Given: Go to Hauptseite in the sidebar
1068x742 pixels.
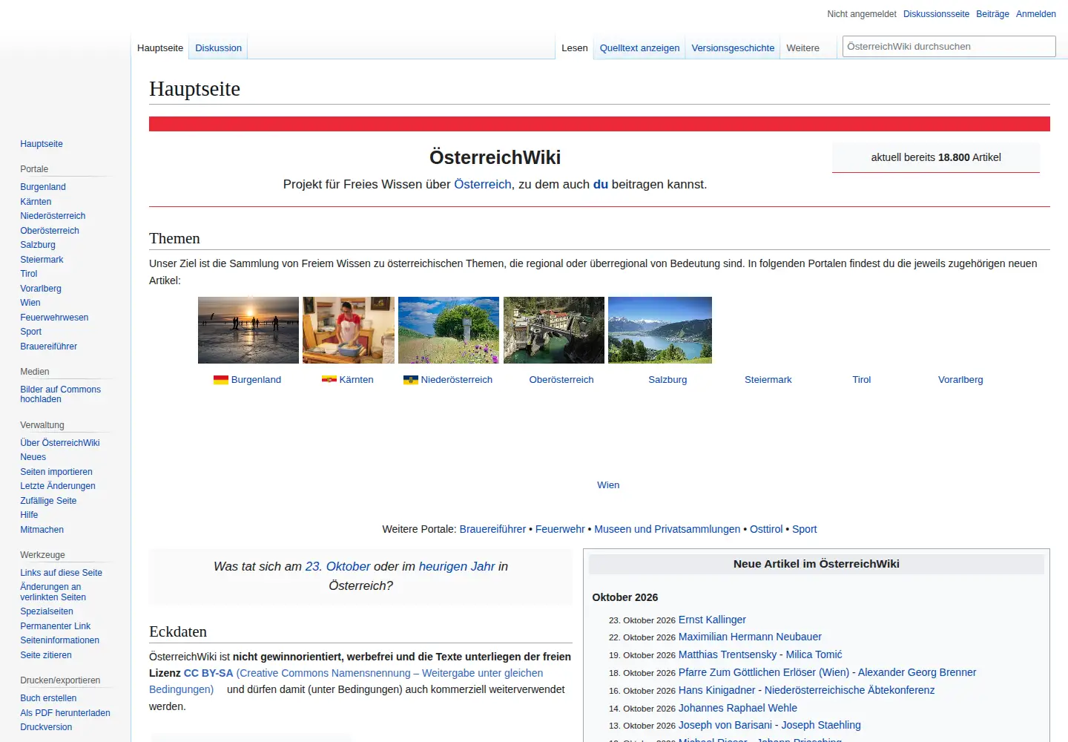Looking at the screenshot, I should [x=42, y=144].
